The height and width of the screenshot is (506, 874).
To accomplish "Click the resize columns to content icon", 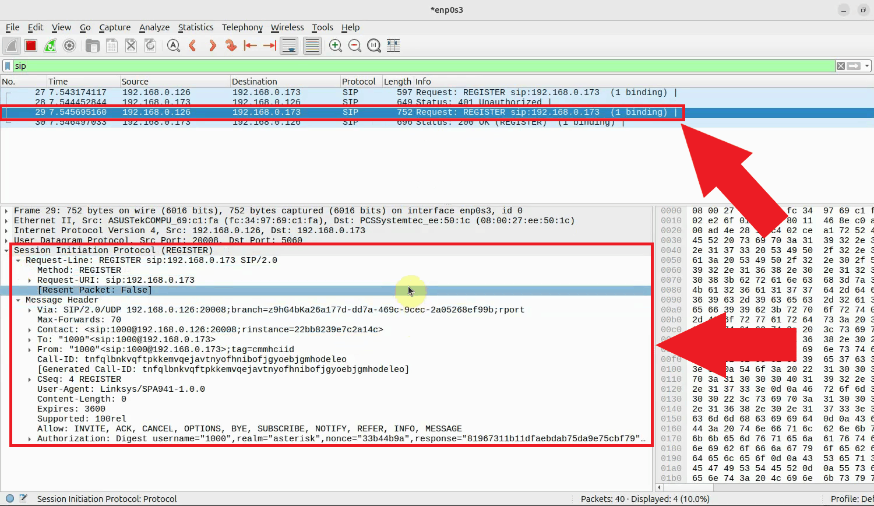I will [393, 45].
